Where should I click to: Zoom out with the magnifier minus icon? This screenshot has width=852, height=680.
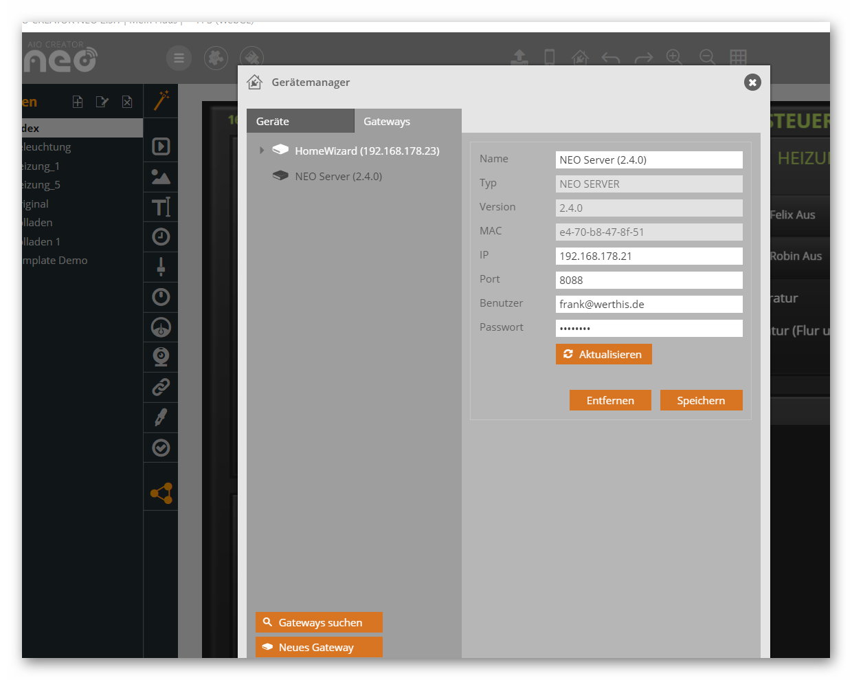(x=708, y=57)
